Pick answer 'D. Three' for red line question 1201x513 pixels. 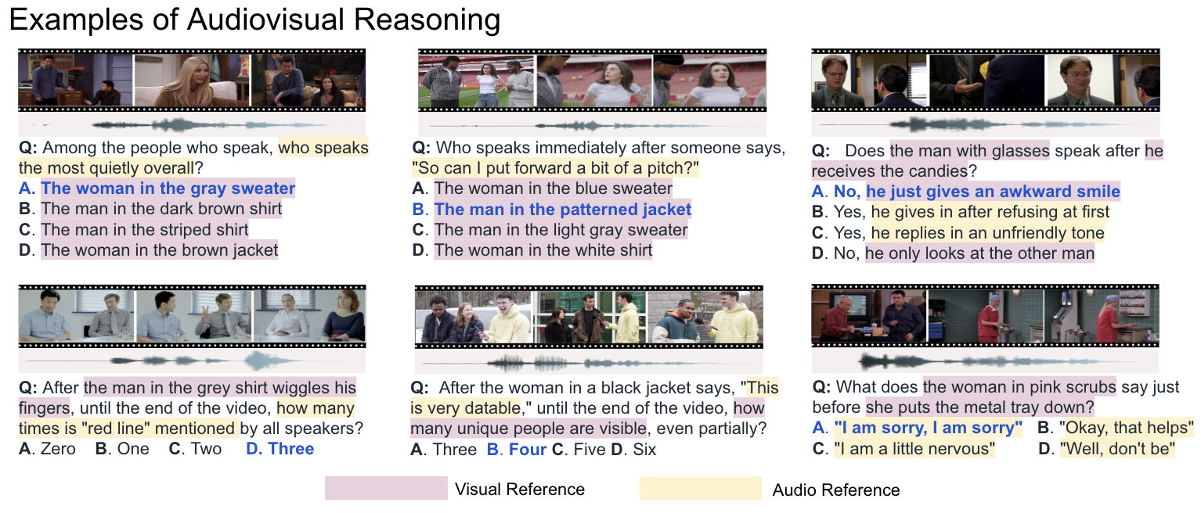click(x=280, y=449)
